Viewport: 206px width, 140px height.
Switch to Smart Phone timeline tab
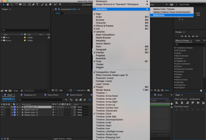tap(53, 95)
